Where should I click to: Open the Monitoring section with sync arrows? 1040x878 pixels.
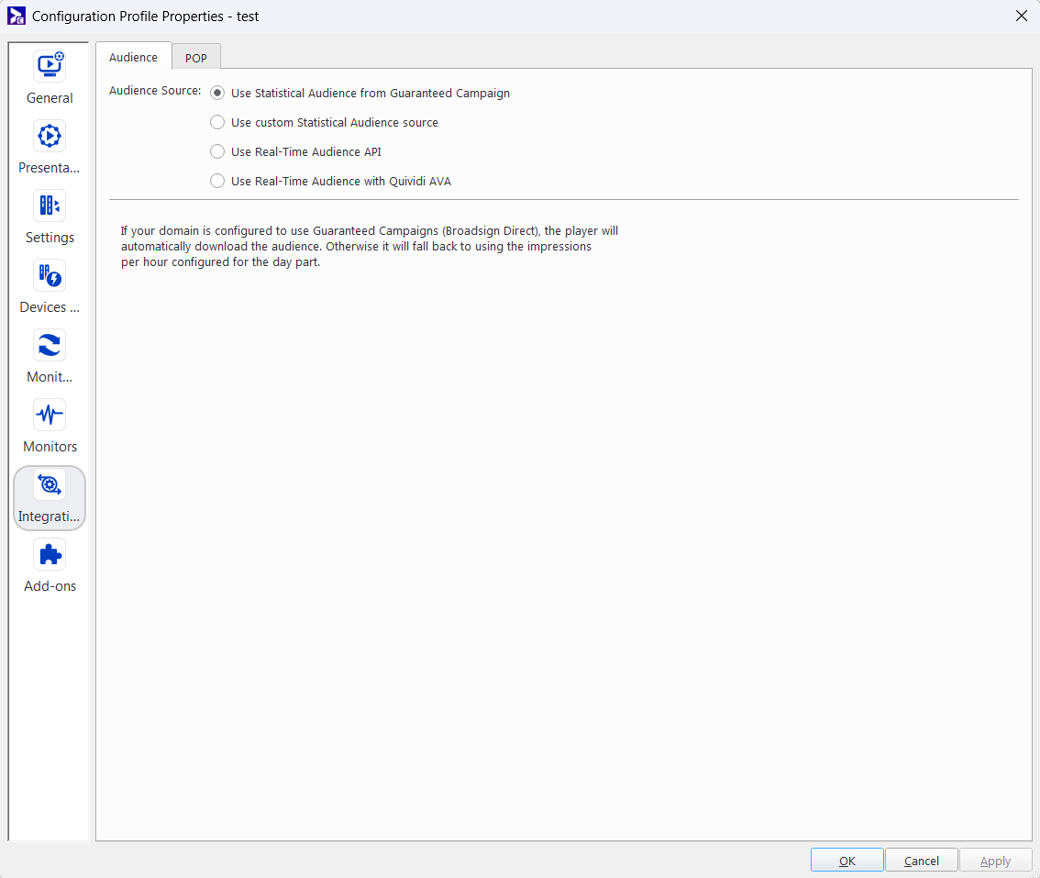50,346
